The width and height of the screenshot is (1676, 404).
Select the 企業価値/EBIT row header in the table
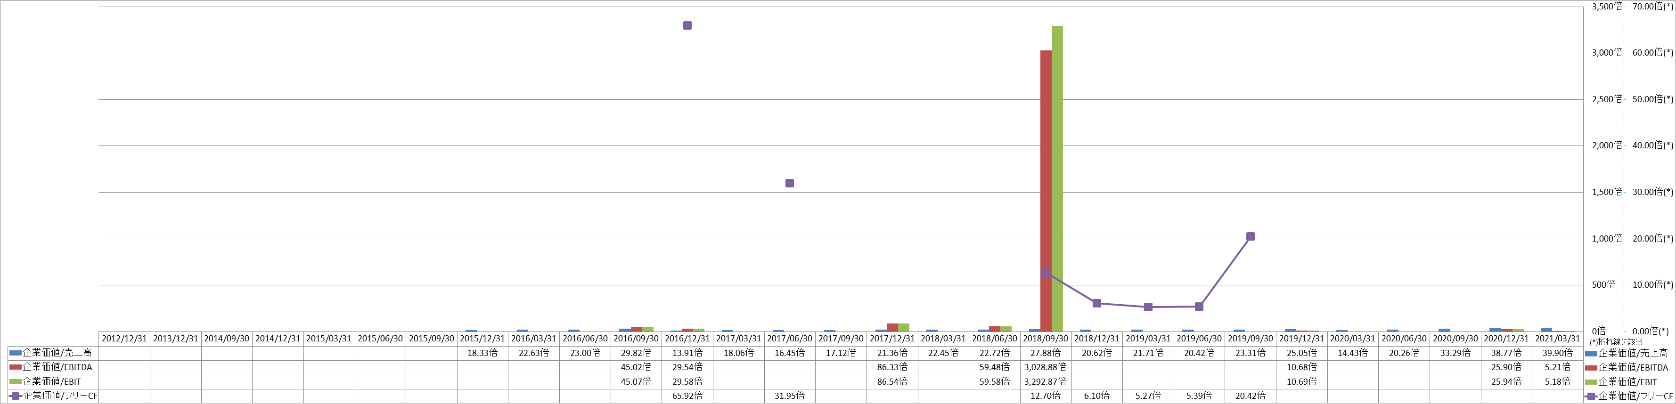[x=53, y=381]
